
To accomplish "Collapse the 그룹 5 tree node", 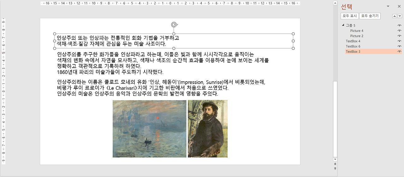I will click(343, 25).
